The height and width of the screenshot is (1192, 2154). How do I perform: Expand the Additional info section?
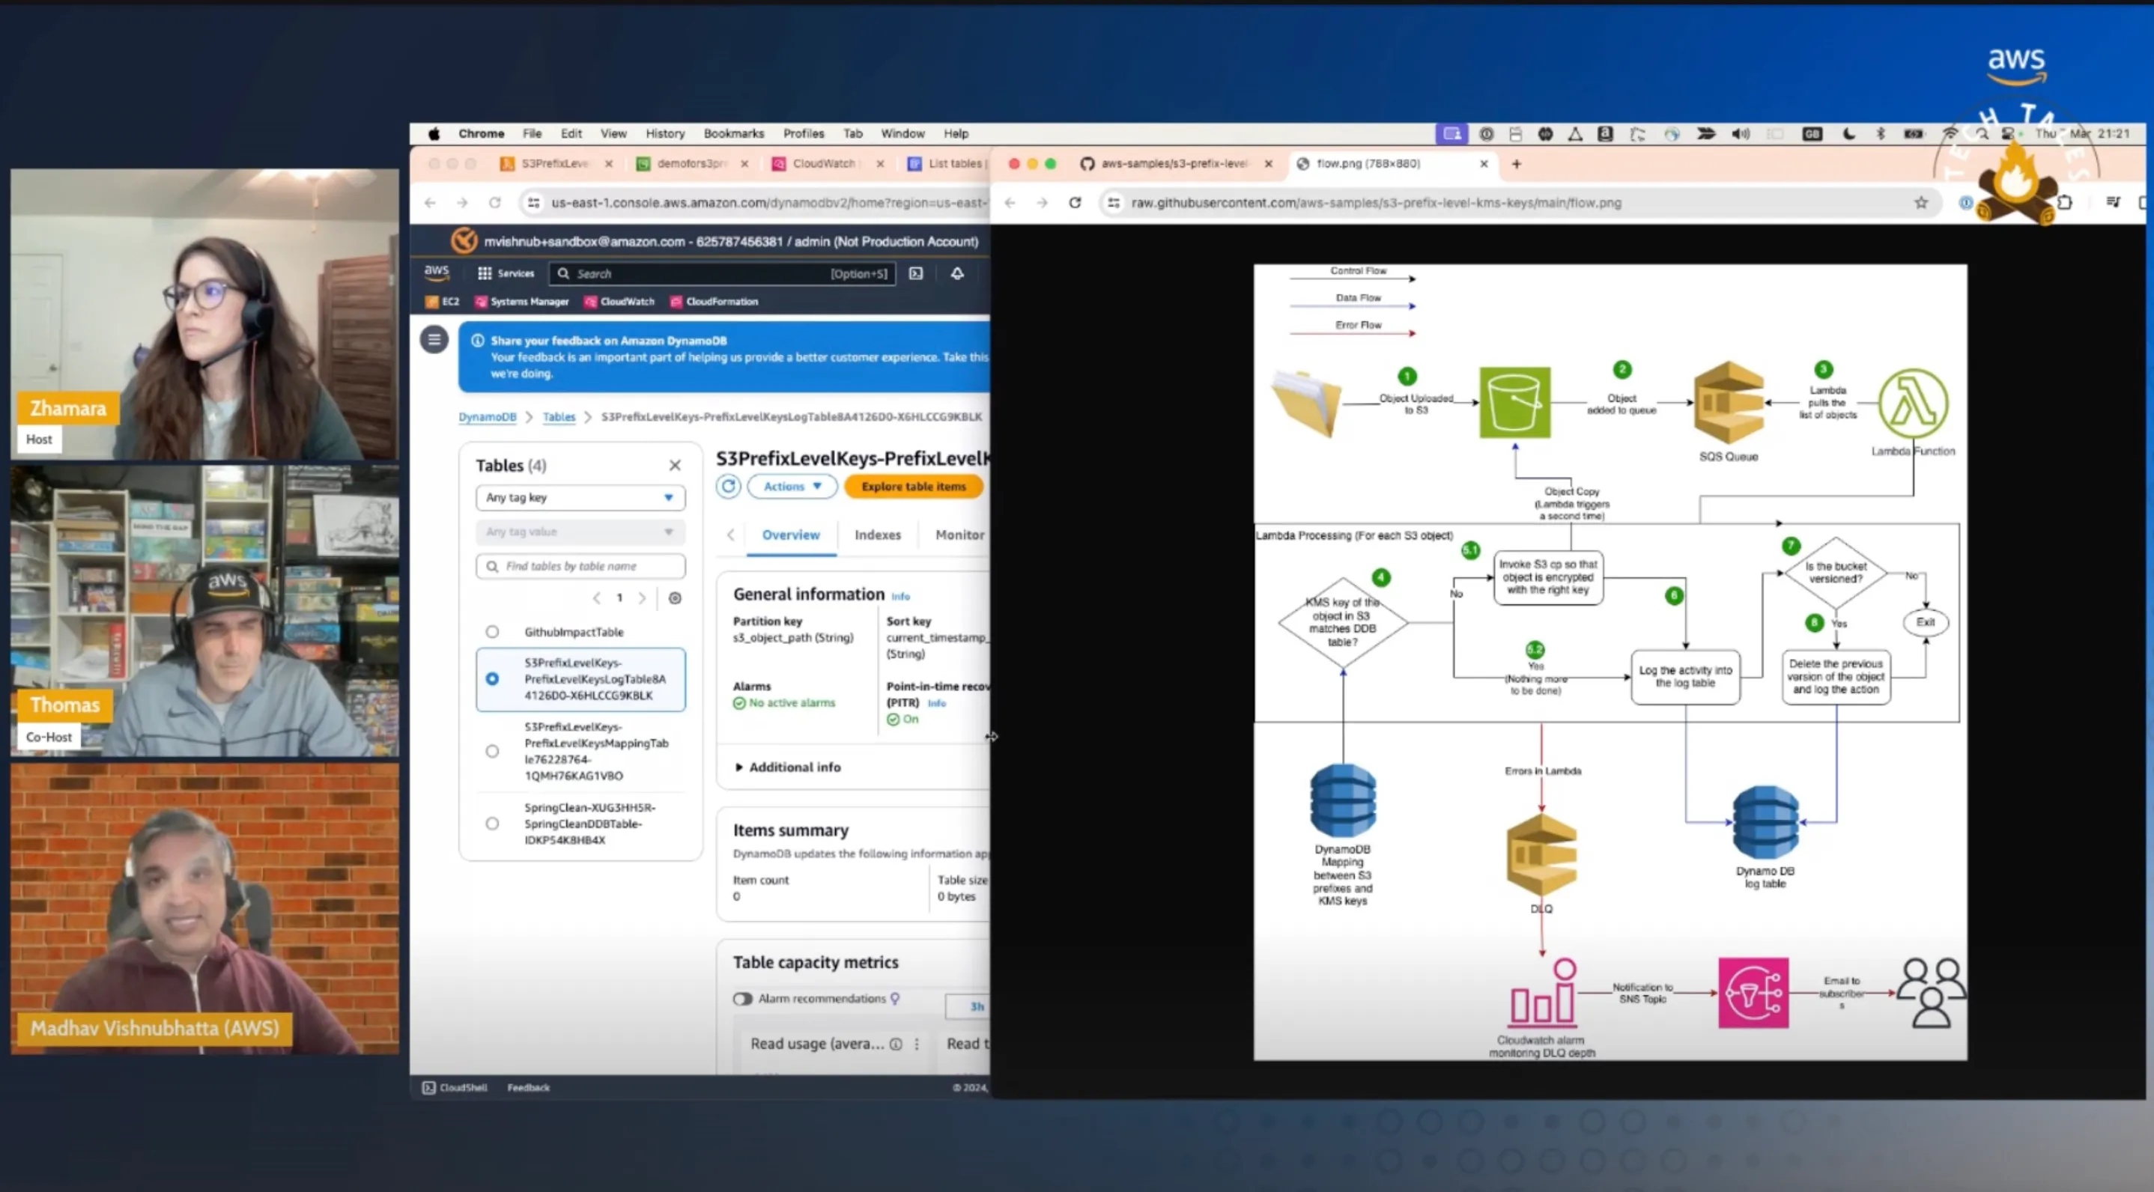pos(787,767)
